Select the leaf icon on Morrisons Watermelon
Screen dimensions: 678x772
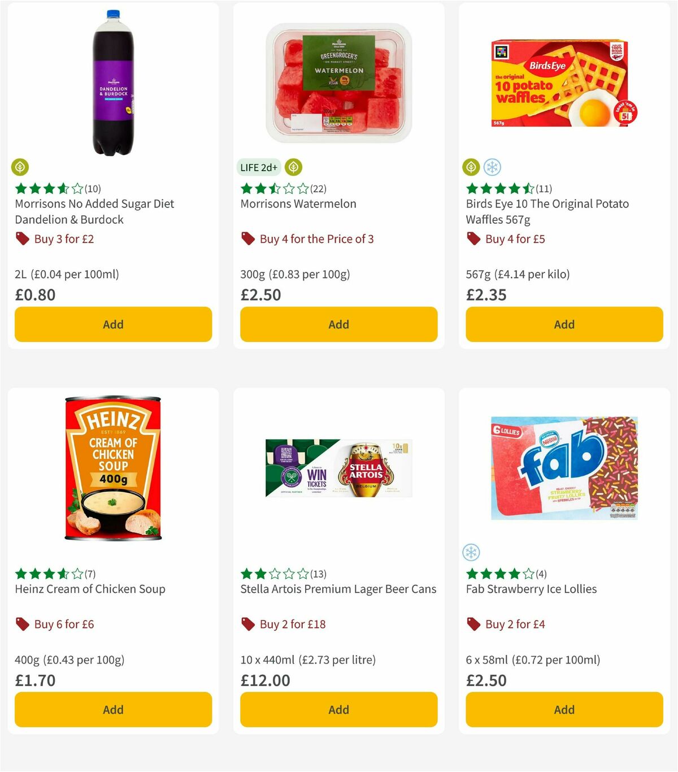pyautogui.click(x=293, y=167)
